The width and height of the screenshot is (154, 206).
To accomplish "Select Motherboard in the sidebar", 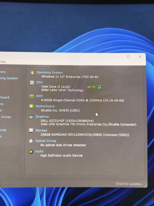I will pyautogui.click(x=5, y=97).
